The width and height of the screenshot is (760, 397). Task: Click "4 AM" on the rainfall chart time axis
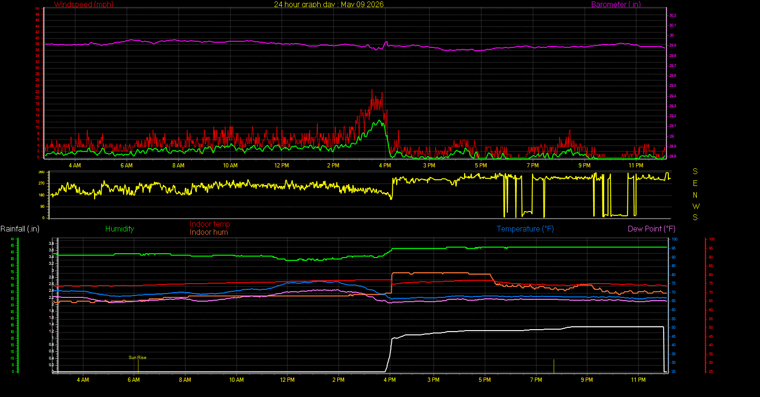coord(83,380)
